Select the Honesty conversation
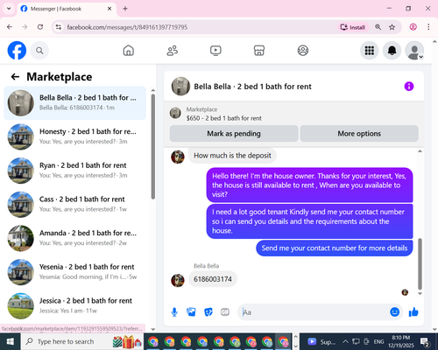This screenshot has width=438, height=350. [74, 136]
